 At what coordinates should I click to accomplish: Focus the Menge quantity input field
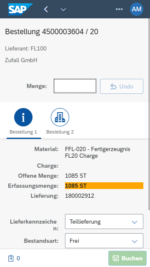pyautogui.click(x=75, y=86)
